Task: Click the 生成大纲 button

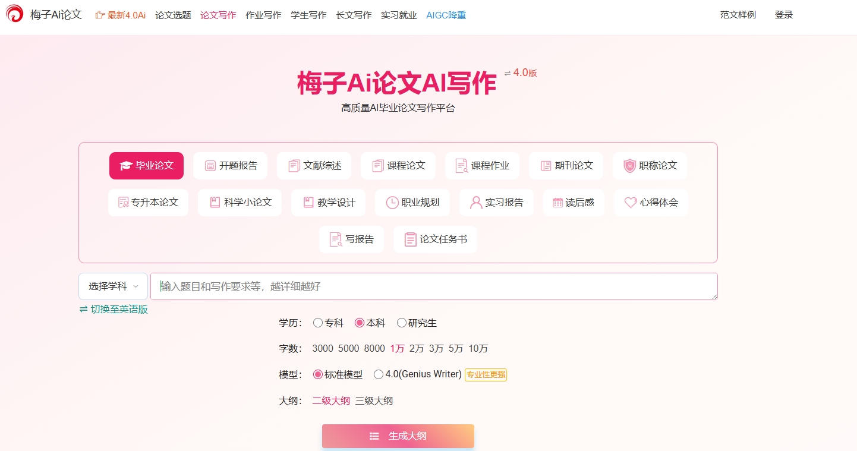Action: 398,436
